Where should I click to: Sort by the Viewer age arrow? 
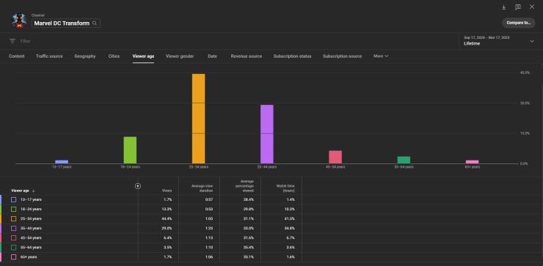pyautogui.click(x=34, y=191)
